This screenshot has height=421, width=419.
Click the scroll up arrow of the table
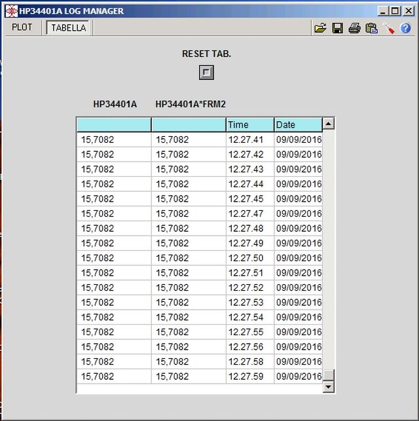pyautogui.click(x=329, y=124)
